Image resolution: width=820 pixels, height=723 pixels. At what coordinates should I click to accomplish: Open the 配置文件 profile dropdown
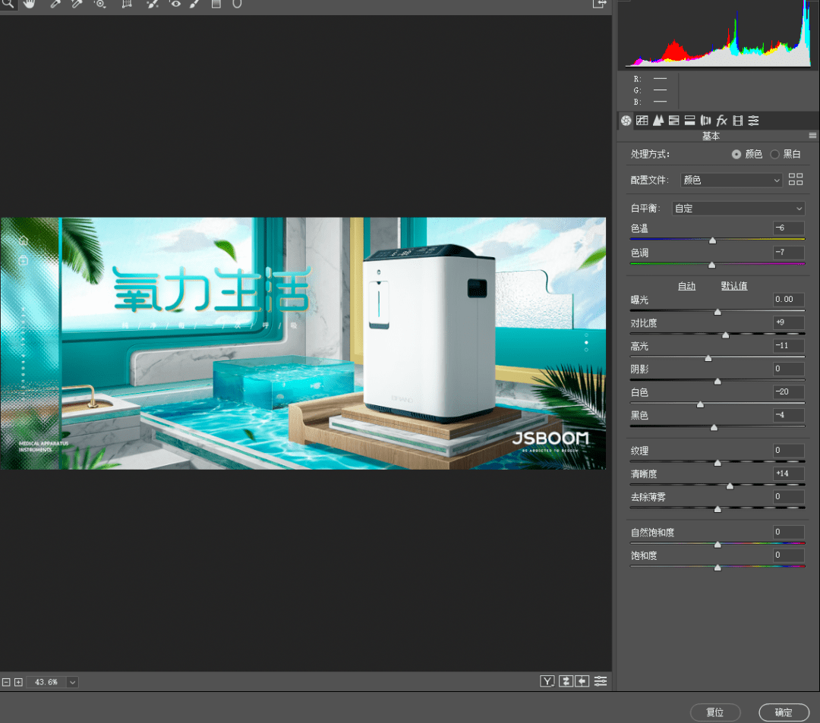(731, 181)
